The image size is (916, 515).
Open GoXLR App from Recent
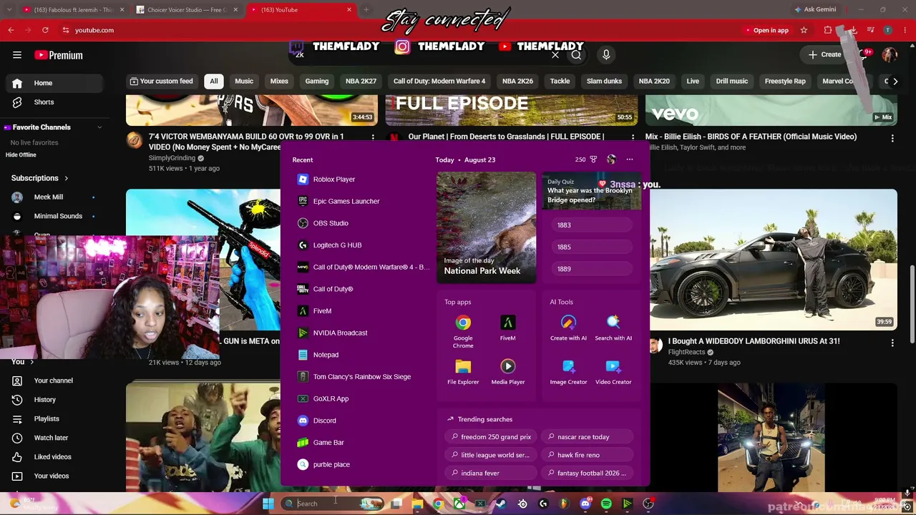point(331,398)
